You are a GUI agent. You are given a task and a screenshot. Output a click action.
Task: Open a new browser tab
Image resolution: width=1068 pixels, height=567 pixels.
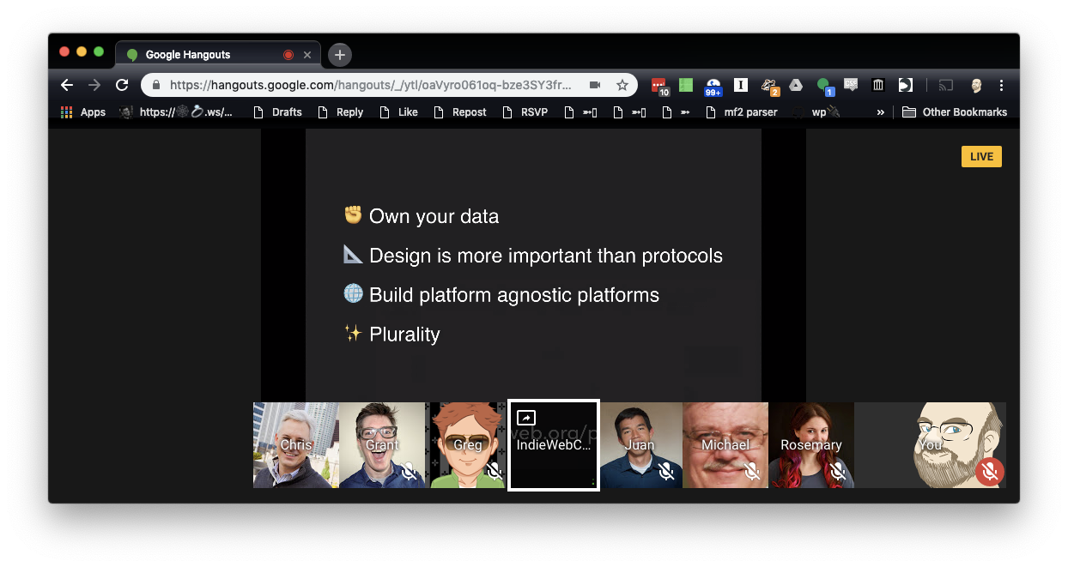[339, 54]
